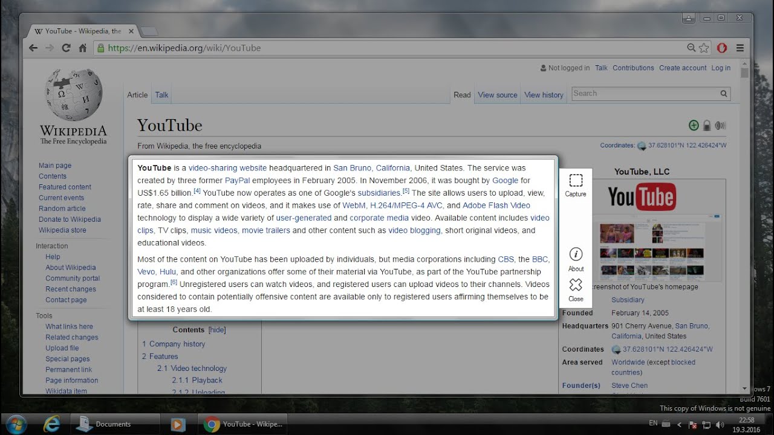
Task: Open the PayPal link
Action: coord(237,181)
